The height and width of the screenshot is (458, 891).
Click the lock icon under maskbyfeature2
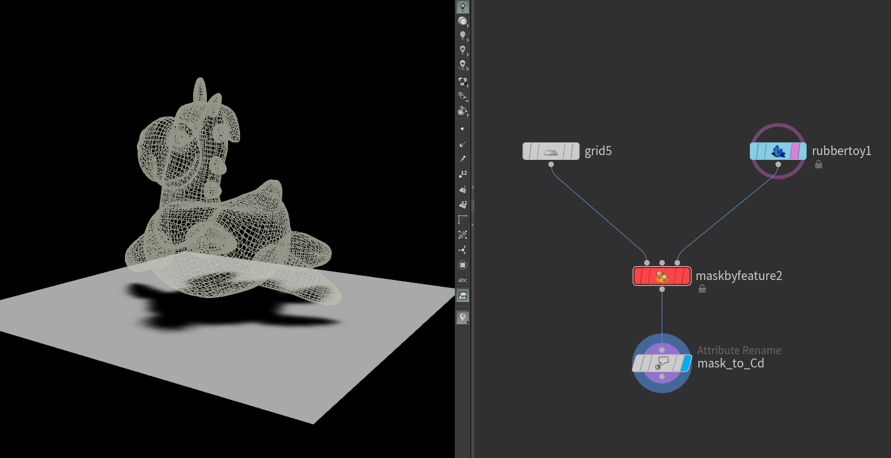(702, 289)
